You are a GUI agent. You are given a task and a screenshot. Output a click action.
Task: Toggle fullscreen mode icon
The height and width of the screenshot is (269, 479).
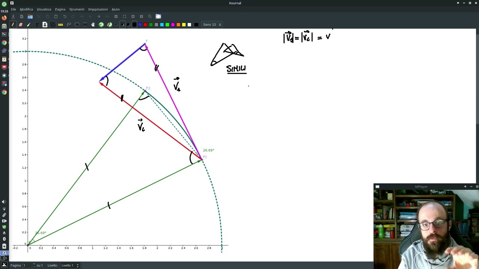(x=158, y=16)
